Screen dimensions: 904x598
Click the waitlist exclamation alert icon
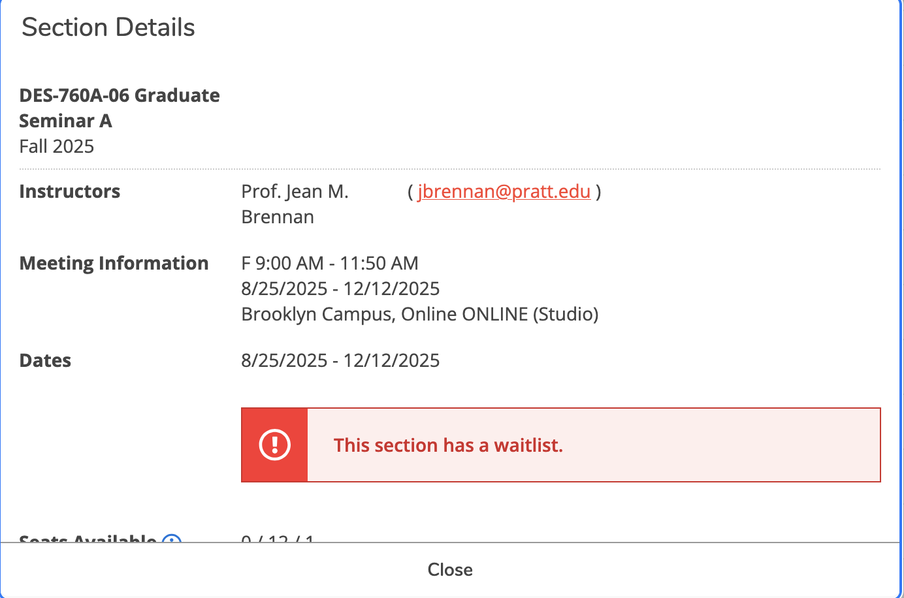(x=274, y=445)
